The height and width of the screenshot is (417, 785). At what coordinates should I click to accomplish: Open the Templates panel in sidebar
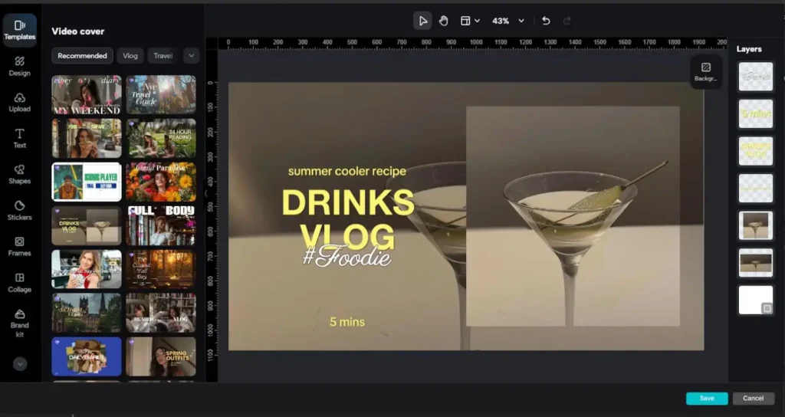tap(19, 30)
